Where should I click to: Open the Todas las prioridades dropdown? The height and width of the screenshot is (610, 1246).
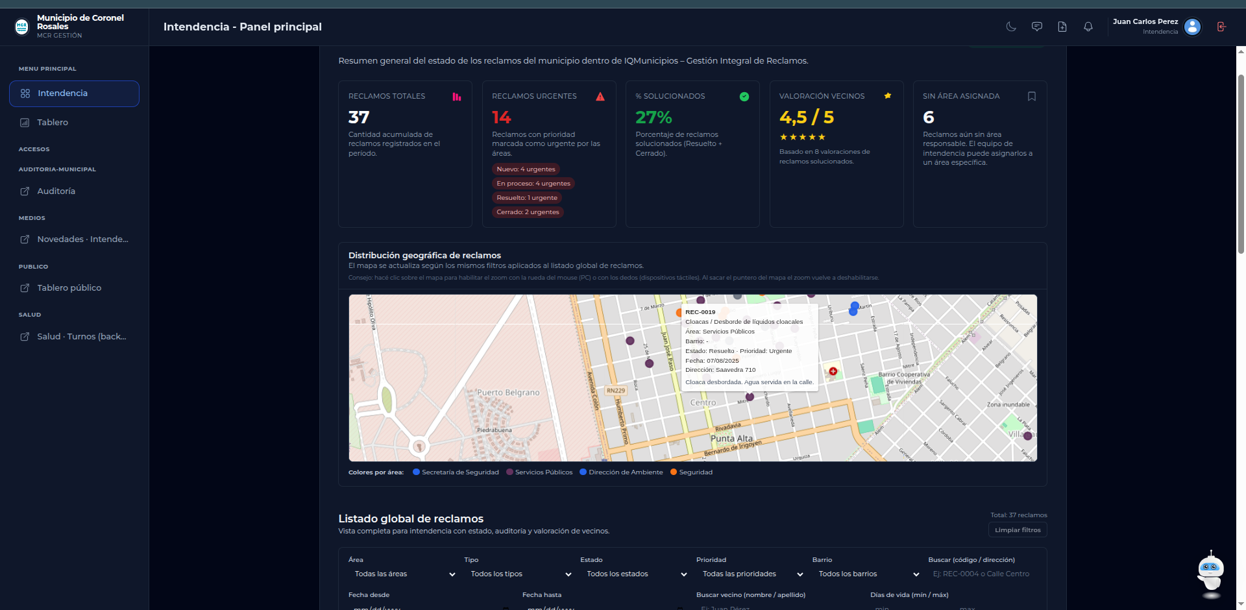click(750, 574)
